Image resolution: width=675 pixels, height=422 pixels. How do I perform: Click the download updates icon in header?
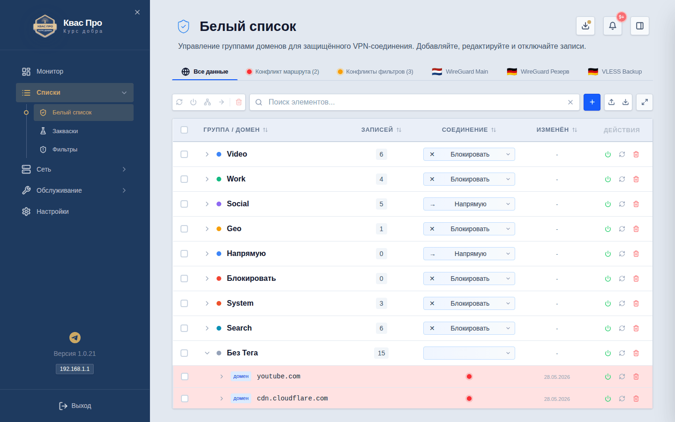click(x=585, y=26)
